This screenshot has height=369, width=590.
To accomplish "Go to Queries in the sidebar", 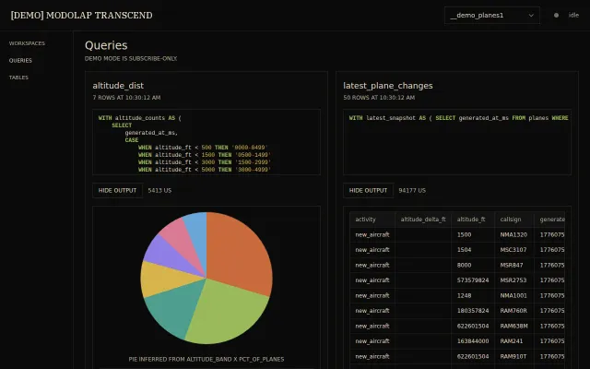I will tap(20, 60).
